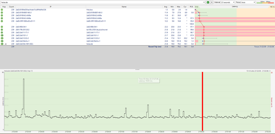Open the Focus Auto dropdown
Screen dimensions: 275x134
[248, 2]
